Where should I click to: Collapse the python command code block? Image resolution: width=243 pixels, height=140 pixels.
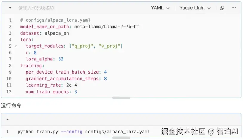pos(7,119)
